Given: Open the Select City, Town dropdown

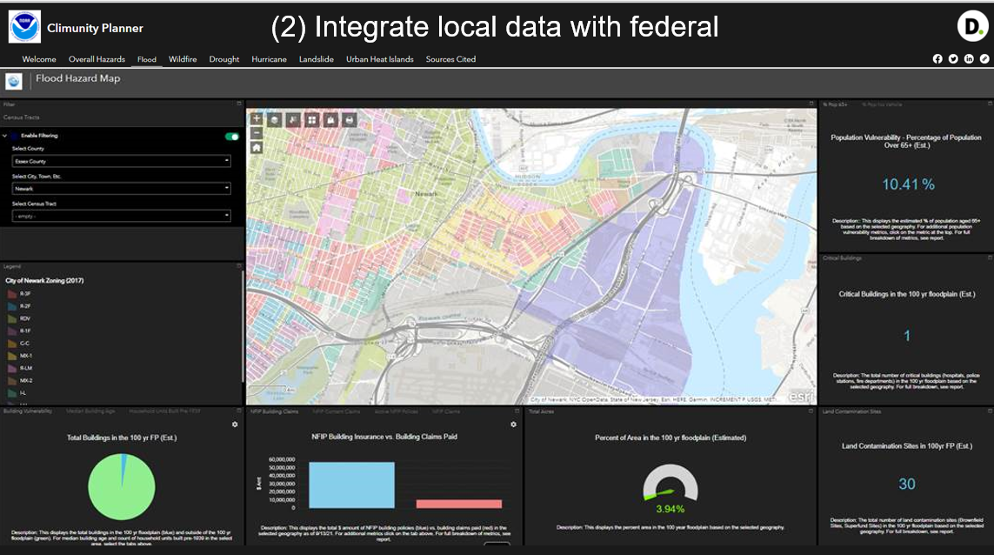Looking at the screenshot, I should click(121, 188).
